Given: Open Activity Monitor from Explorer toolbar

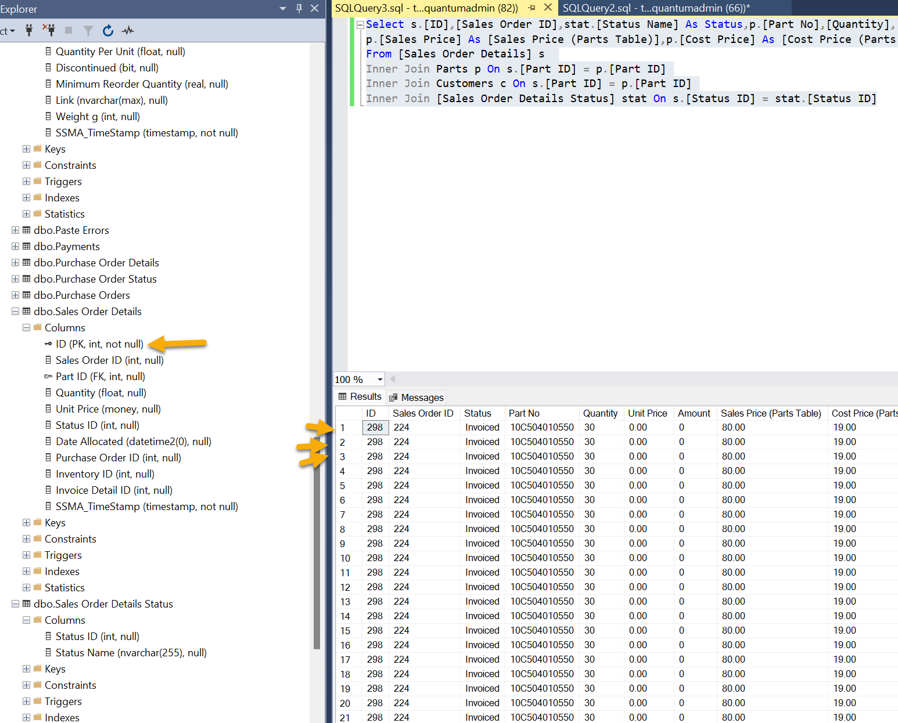Looking at the screenshot, I should point(128,31).
